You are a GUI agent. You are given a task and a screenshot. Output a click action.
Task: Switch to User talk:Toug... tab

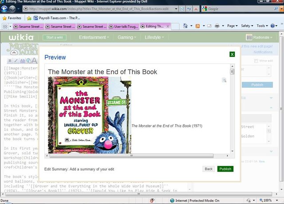(124, 27)
